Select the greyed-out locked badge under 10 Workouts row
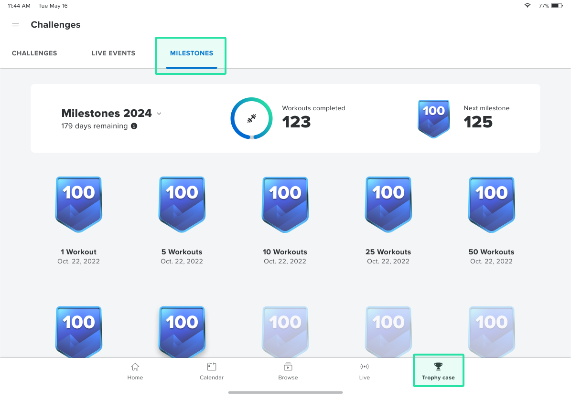Viewport: 571px width, 398px height. point(285,330)
